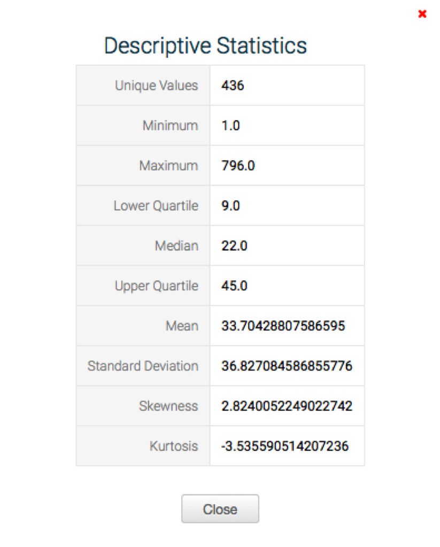This screenshot has width=440, height=547.
Task: Select the Descriptive Statistics heading
Action: pyautogui.click(x=205, y=46)
